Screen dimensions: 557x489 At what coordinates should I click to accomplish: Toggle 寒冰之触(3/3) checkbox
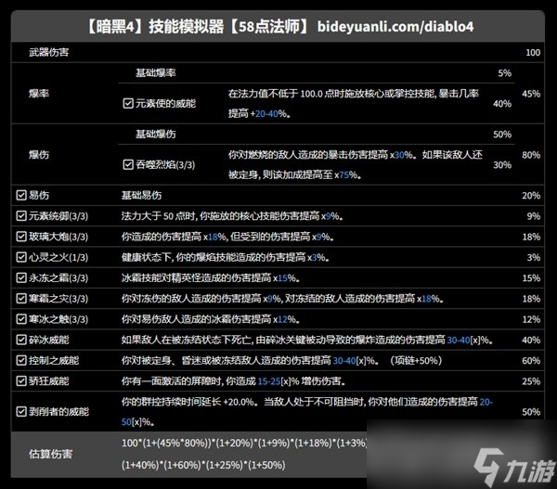point(21,318)
